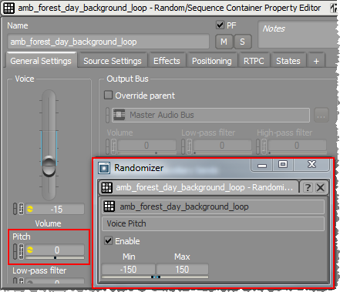This screenshot has height=292, width=340.
Task: Click the Master Audio Bus icon
Action: 120,115
